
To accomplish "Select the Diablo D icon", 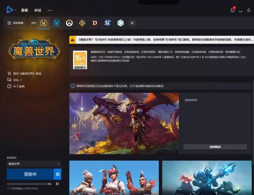I will pos(95,23).
